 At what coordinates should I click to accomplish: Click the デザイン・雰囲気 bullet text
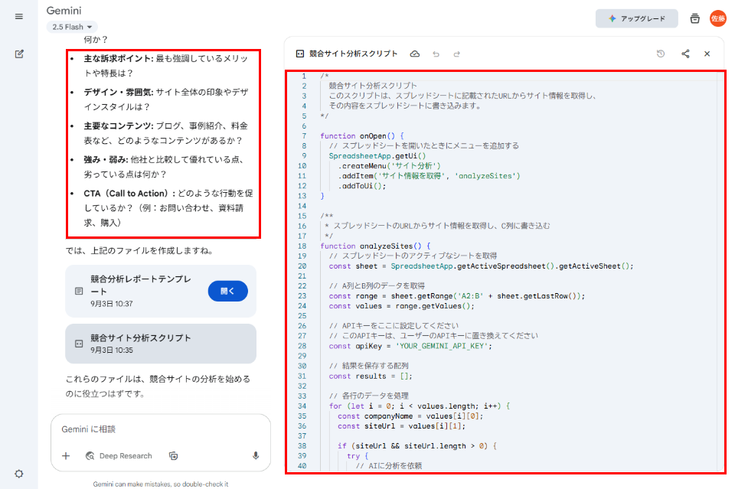pos(166,99)
